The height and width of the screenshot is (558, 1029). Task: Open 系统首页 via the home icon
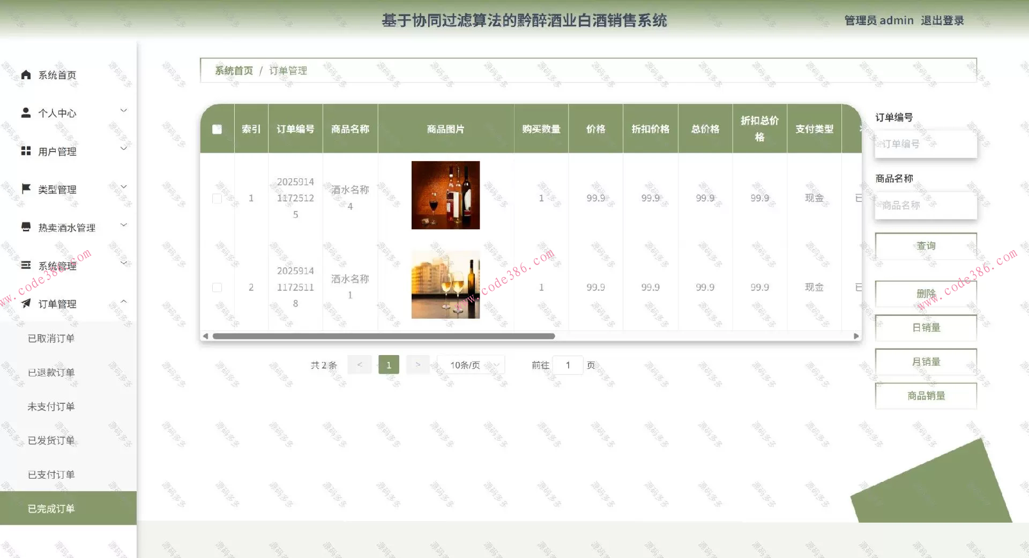click(x=25, y=75)
